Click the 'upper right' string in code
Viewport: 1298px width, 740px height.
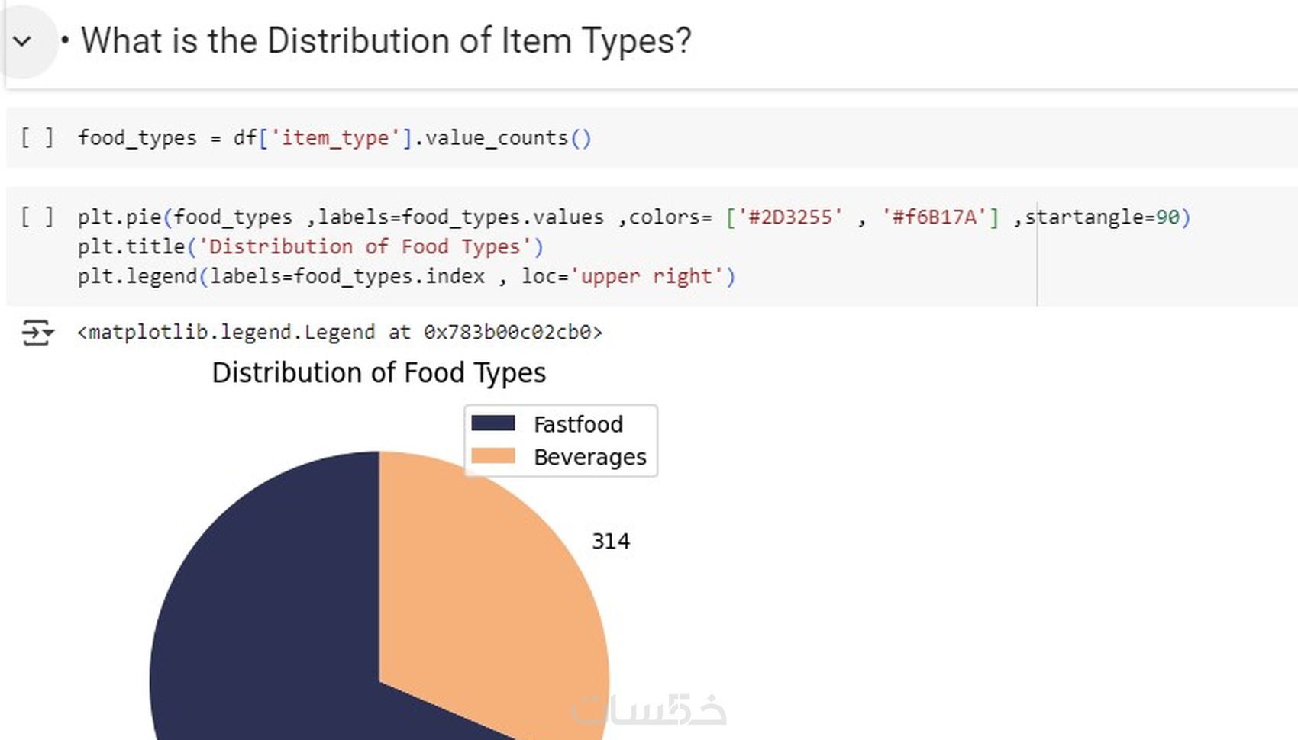[x=647, y=276]
